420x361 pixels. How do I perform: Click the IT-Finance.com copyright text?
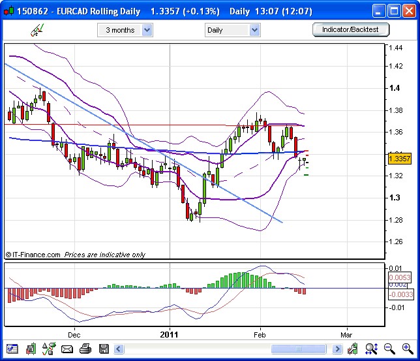[x=33, y=255]
